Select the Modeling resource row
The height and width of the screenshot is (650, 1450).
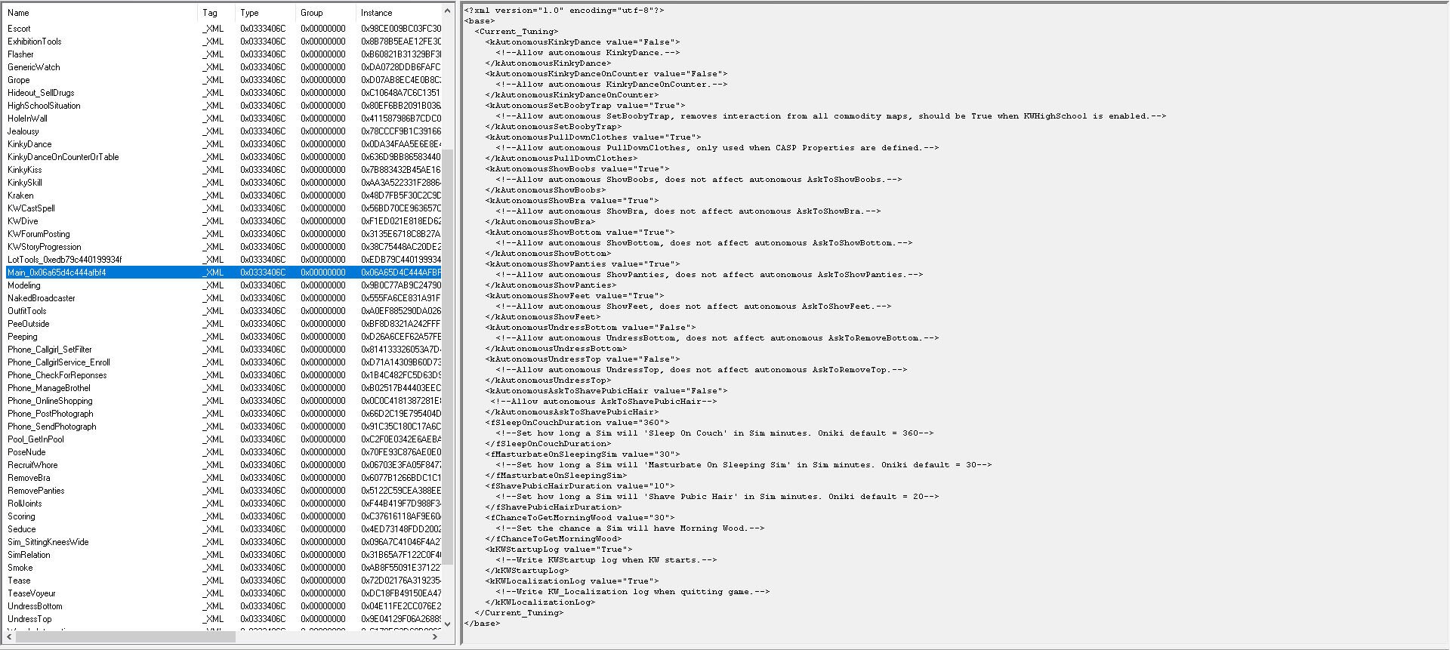tap(224, 285)
